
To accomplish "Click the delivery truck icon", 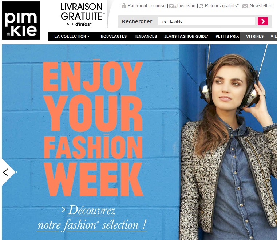I will coord(173,6).
